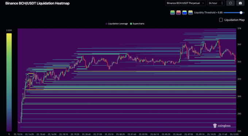Click the 23, 12:55 time axis label
Screen dimensions: 248x136
(235, 134)
